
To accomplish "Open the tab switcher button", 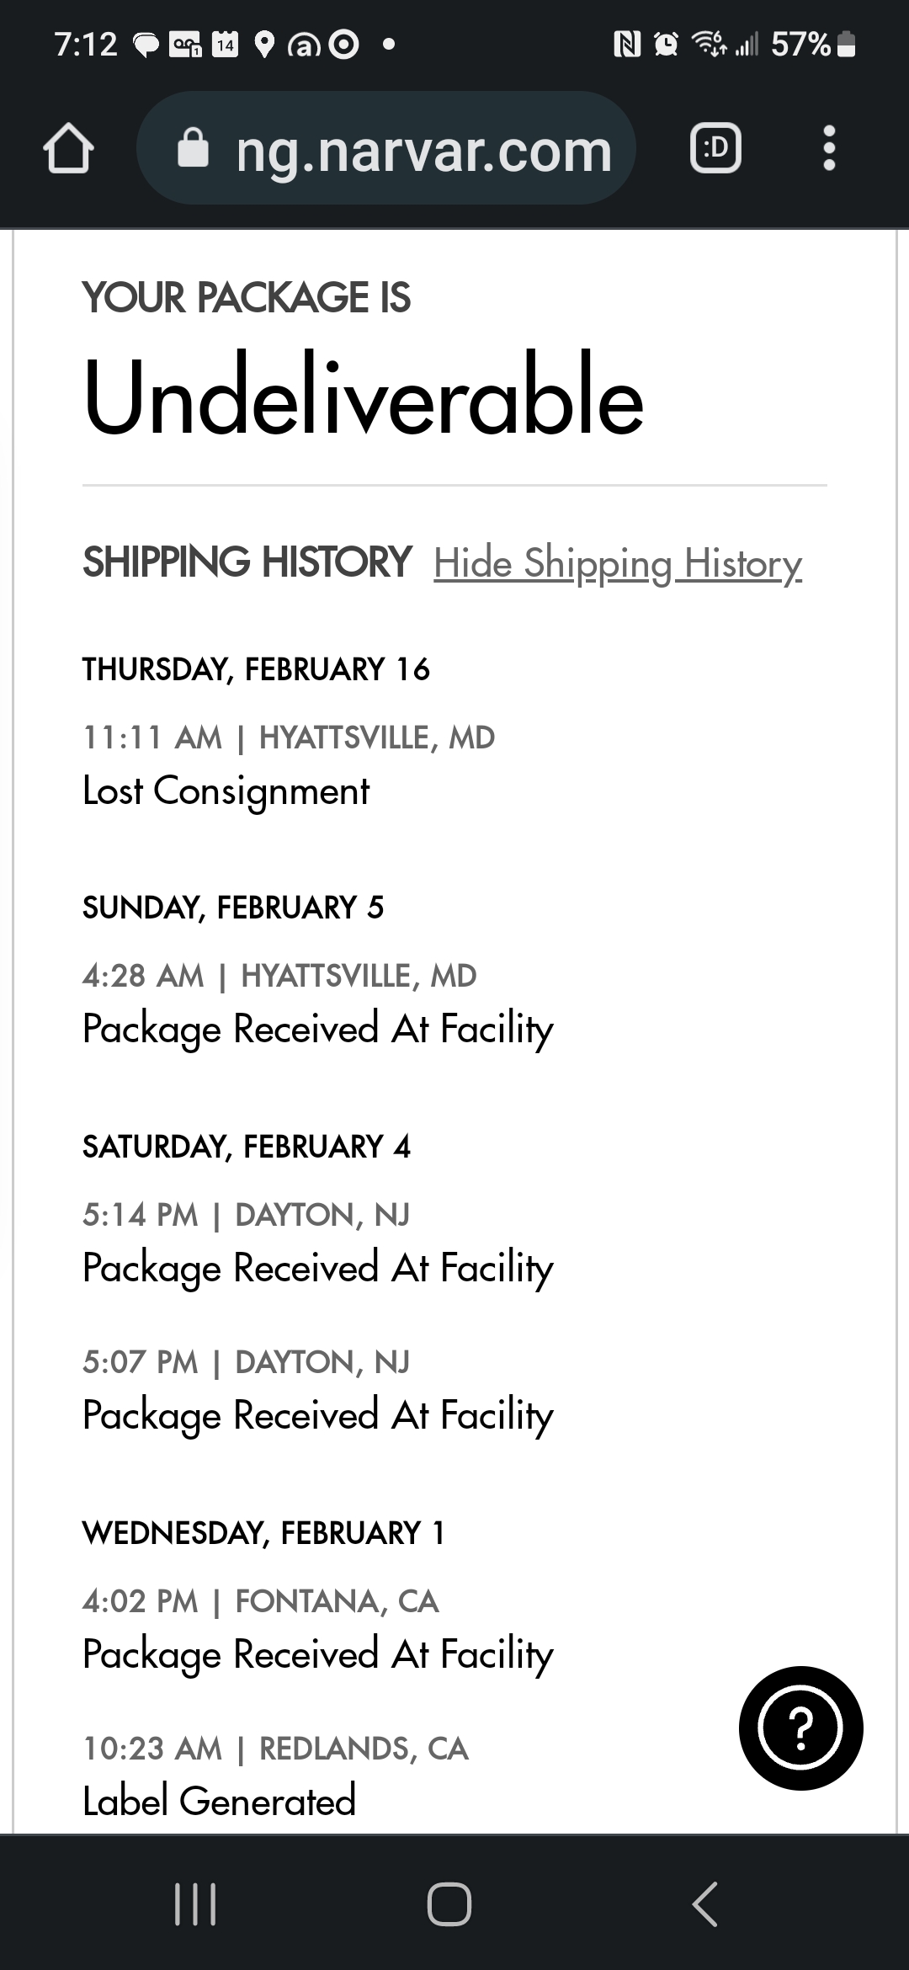I will tap(715, 149).
